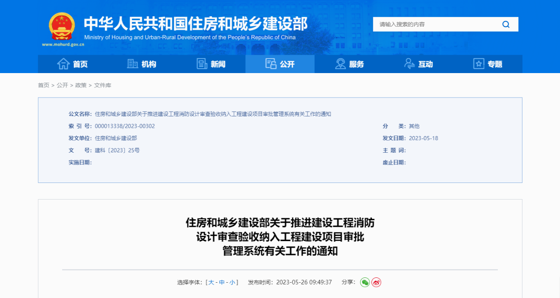This screenshot has height=298, width=560.
Task: Select 中 font size option
Action: (x=222, y=282)
